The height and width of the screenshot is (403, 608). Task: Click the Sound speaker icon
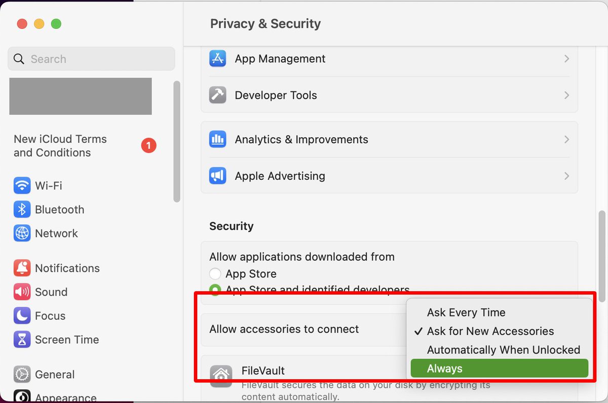22,292
